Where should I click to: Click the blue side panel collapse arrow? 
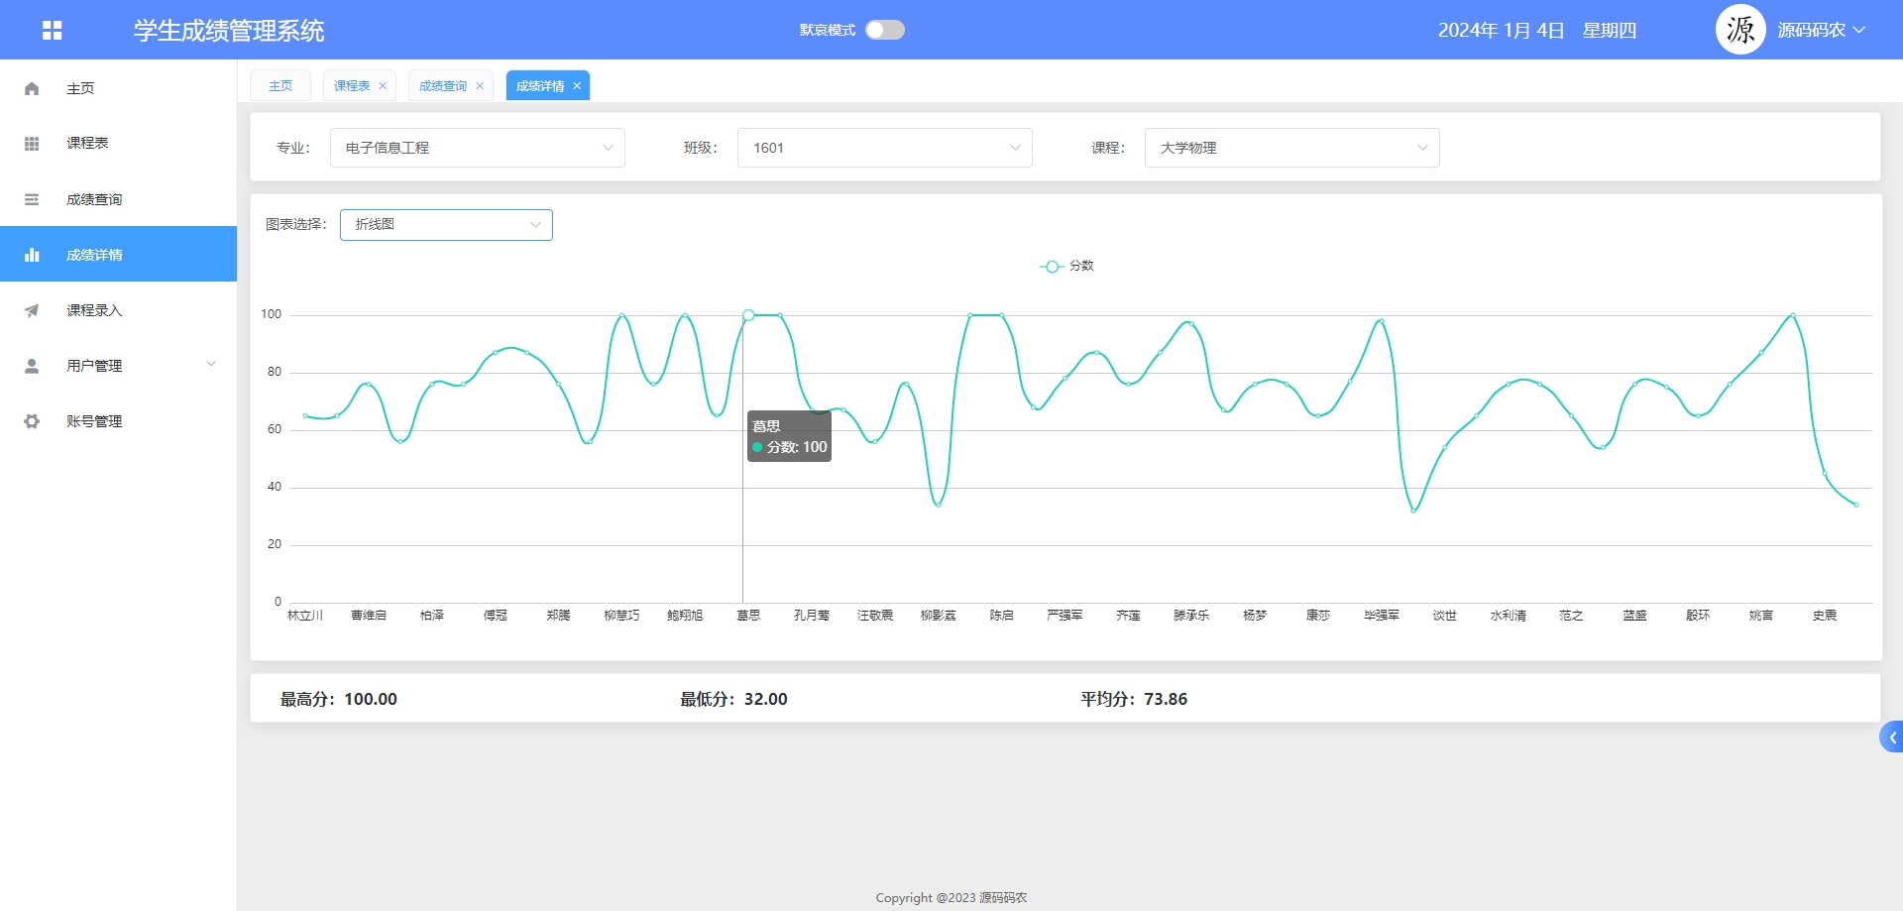[1891, 737]
